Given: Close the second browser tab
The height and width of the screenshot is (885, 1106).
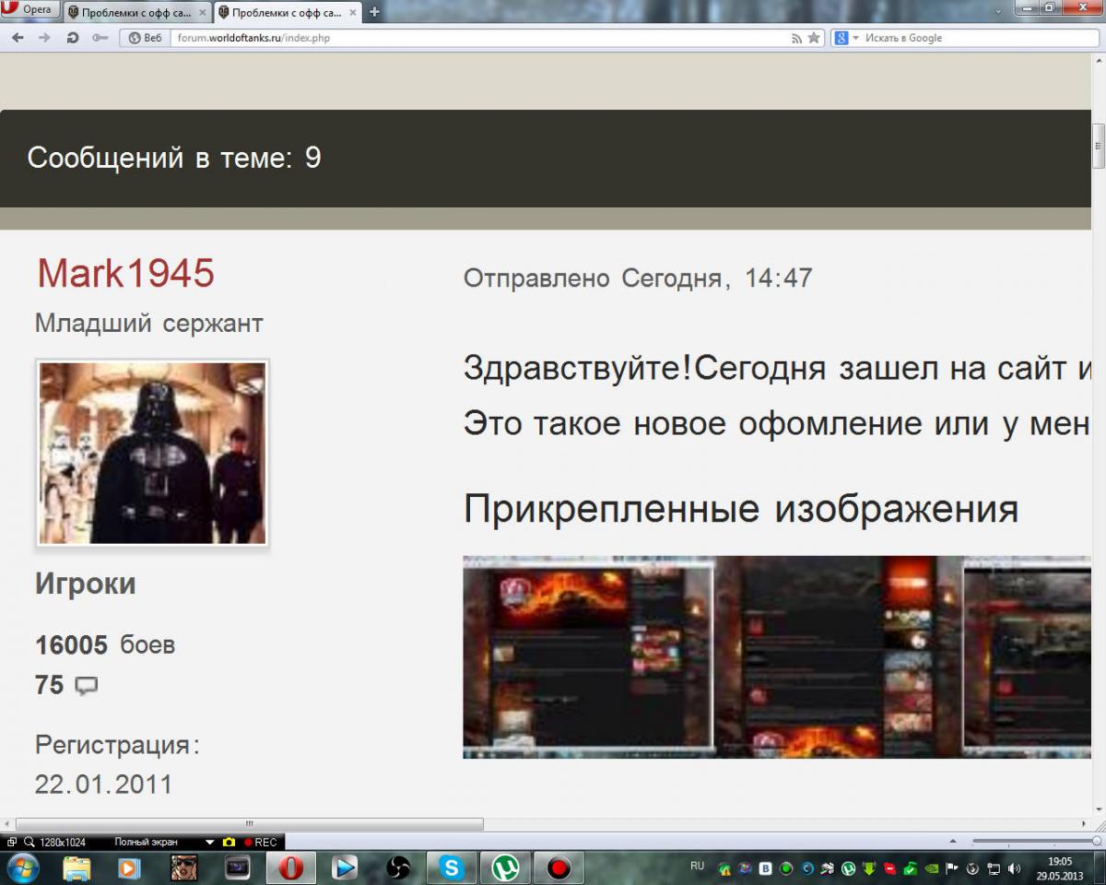Looking at the screenshot, I should (x=355, y=13).
